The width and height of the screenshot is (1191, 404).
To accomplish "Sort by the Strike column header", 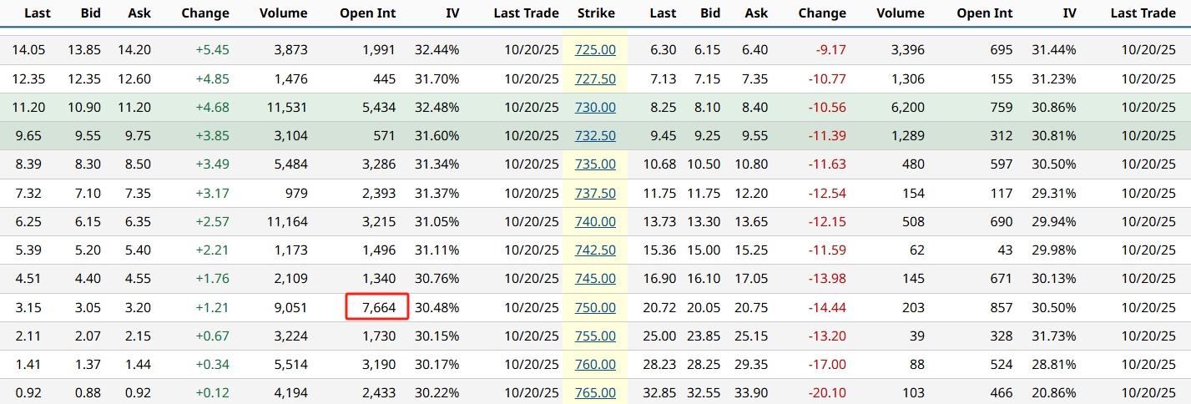I will coord(596,13).
